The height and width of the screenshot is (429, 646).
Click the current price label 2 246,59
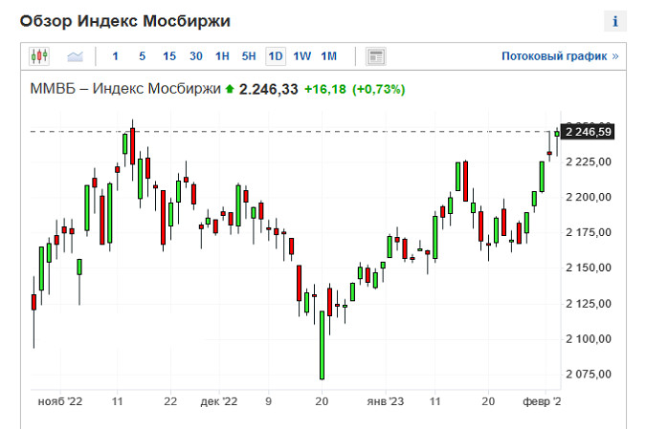(x=590, y=132)
